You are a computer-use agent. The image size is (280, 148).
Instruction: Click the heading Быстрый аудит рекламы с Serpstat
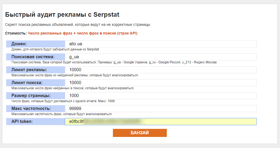[x=62, y=15]
